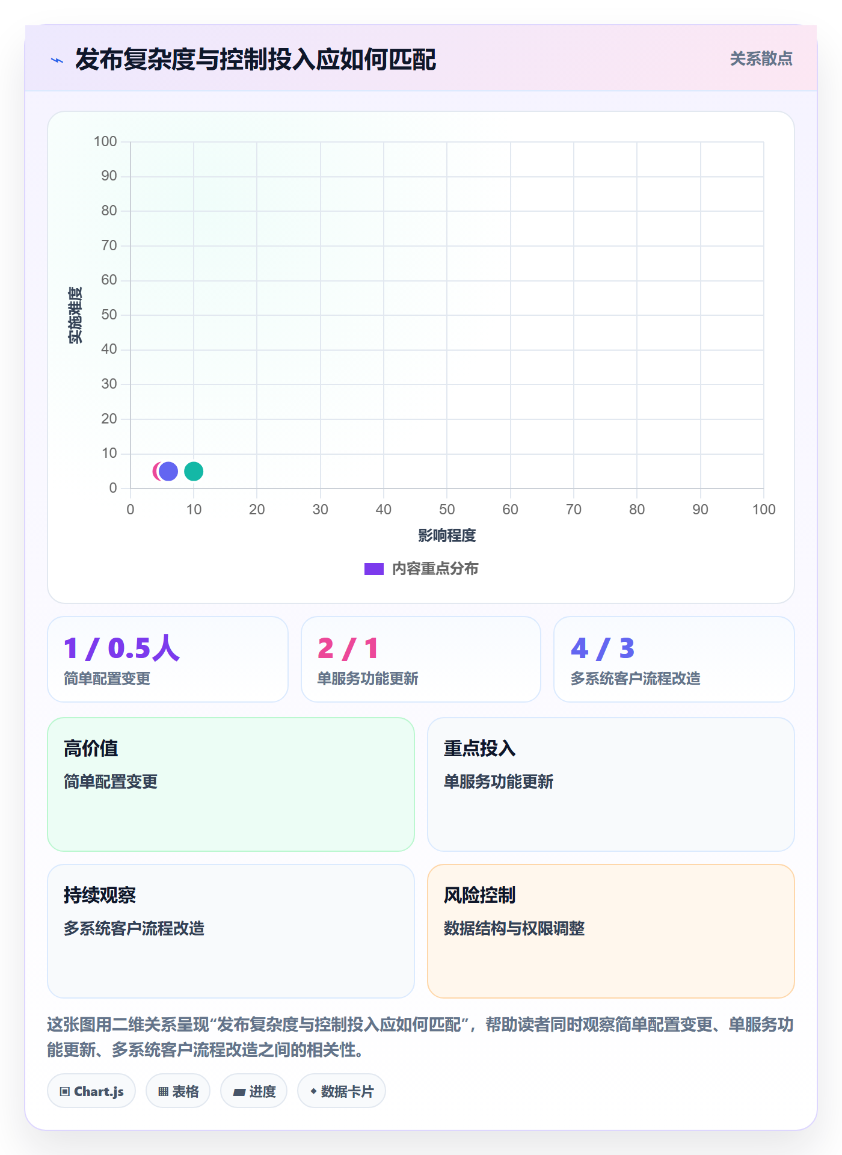This screenshot has height=1155, width=842.
Task: Click the description paragraph below the quadrants
Action: pyautogui.click(x=420, y=1037)
